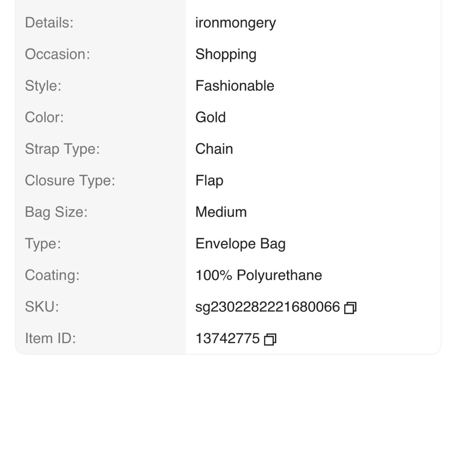Viewport: 456px width, 456px height.
Task: Click the Style value Fashionable
Action: (x=235, y=86)
